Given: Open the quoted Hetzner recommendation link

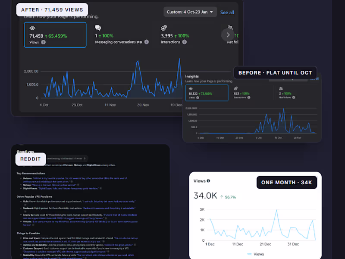Looking at the screenshot, I should click(75, 180).
